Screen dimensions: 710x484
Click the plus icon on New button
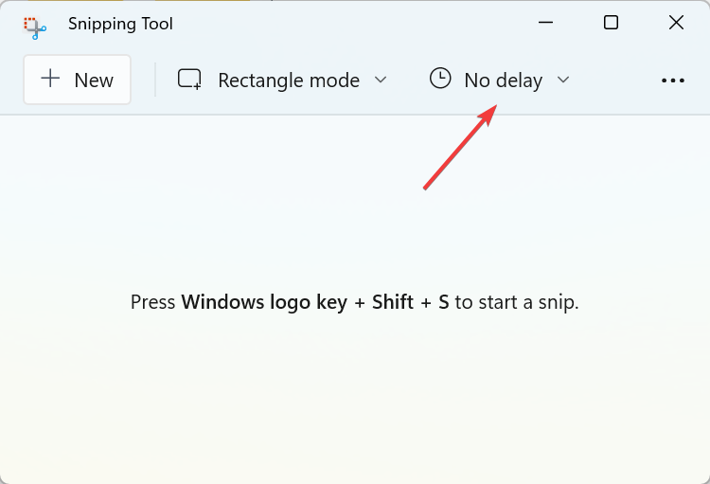coord(50,80)
